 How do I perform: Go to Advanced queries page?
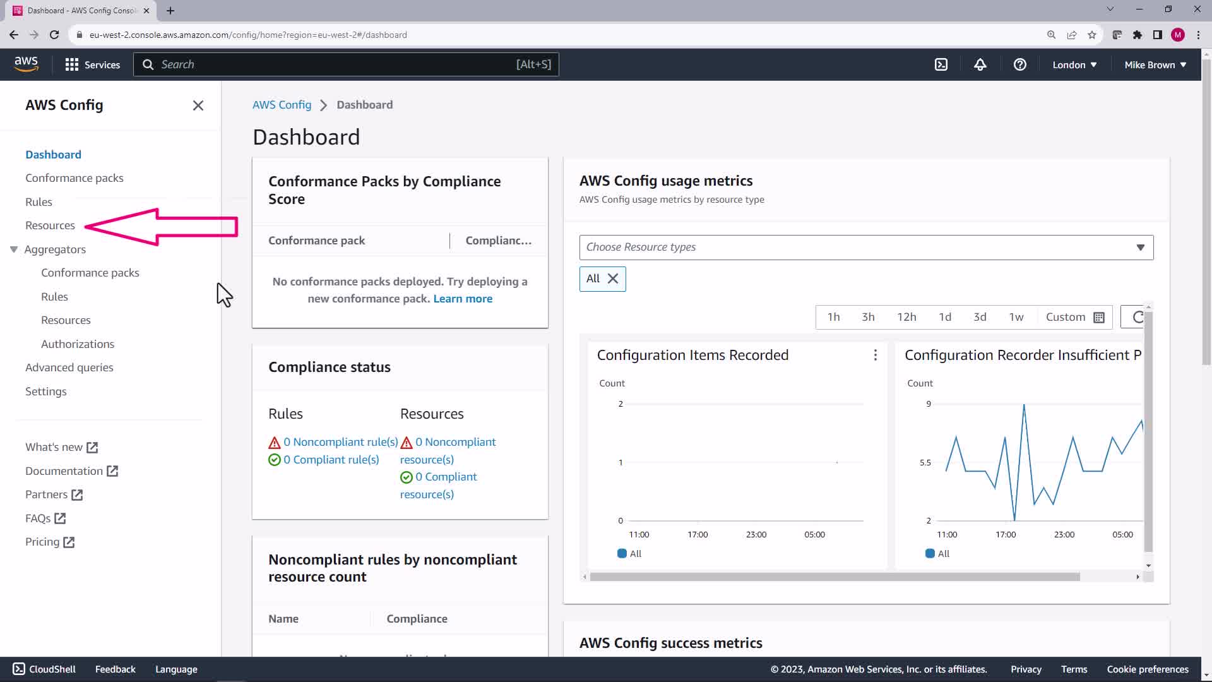69,368
